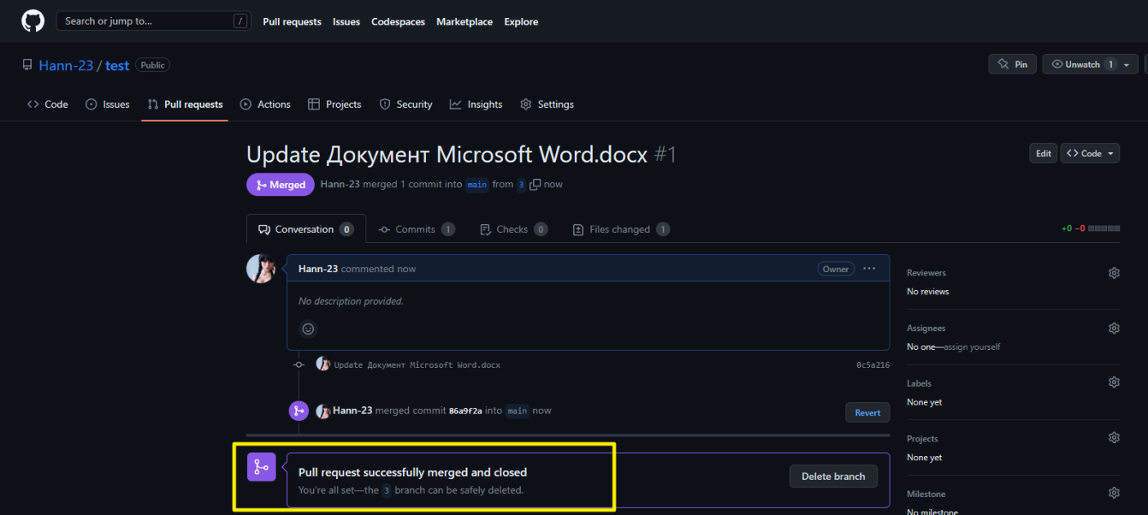Click main branch in merge event line
This screenshot has width=1148, height=515.
click(x=517, y=410)
